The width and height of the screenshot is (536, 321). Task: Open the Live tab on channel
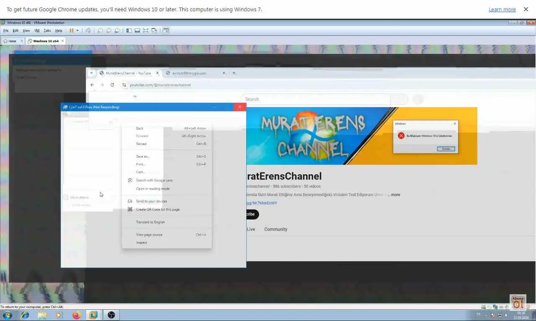click(251, 229)
